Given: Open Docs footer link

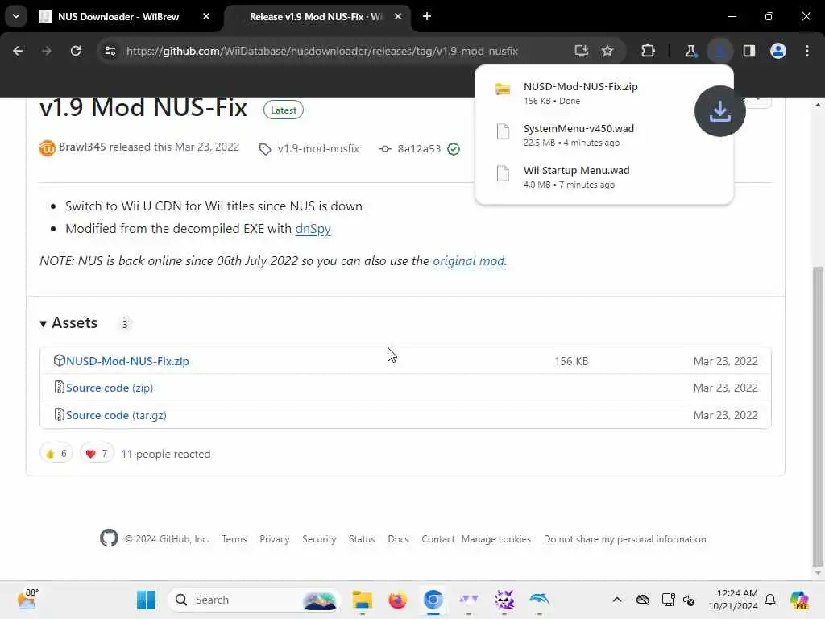Looking at the screenshot, I should (398, 539).
